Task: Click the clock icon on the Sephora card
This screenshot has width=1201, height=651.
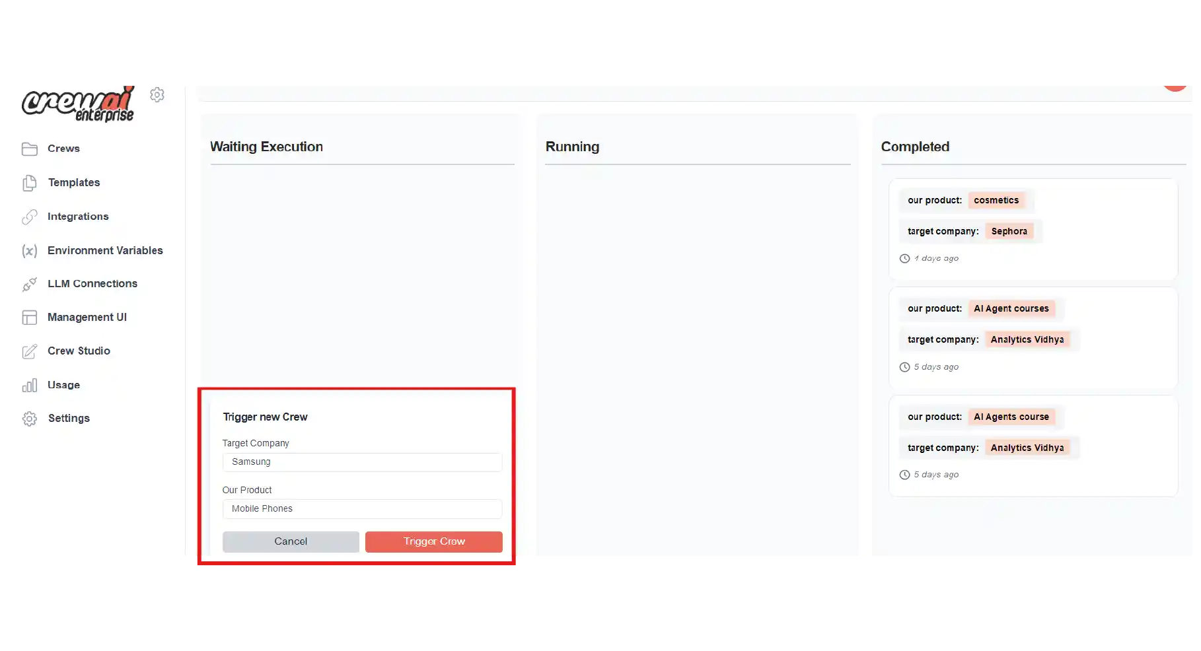Action: point(905,259)
